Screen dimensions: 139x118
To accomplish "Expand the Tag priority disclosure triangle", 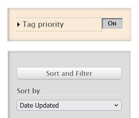I will pyautogui.click(x=19, y=25).
